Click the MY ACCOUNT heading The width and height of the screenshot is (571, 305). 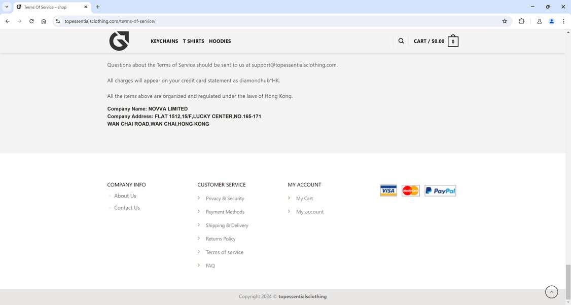pyautogui.click(x=304, y=185)
